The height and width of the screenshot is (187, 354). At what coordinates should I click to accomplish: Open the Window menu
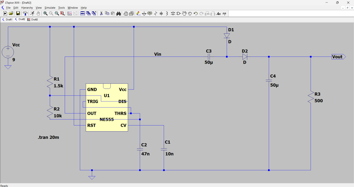[73, 8]
